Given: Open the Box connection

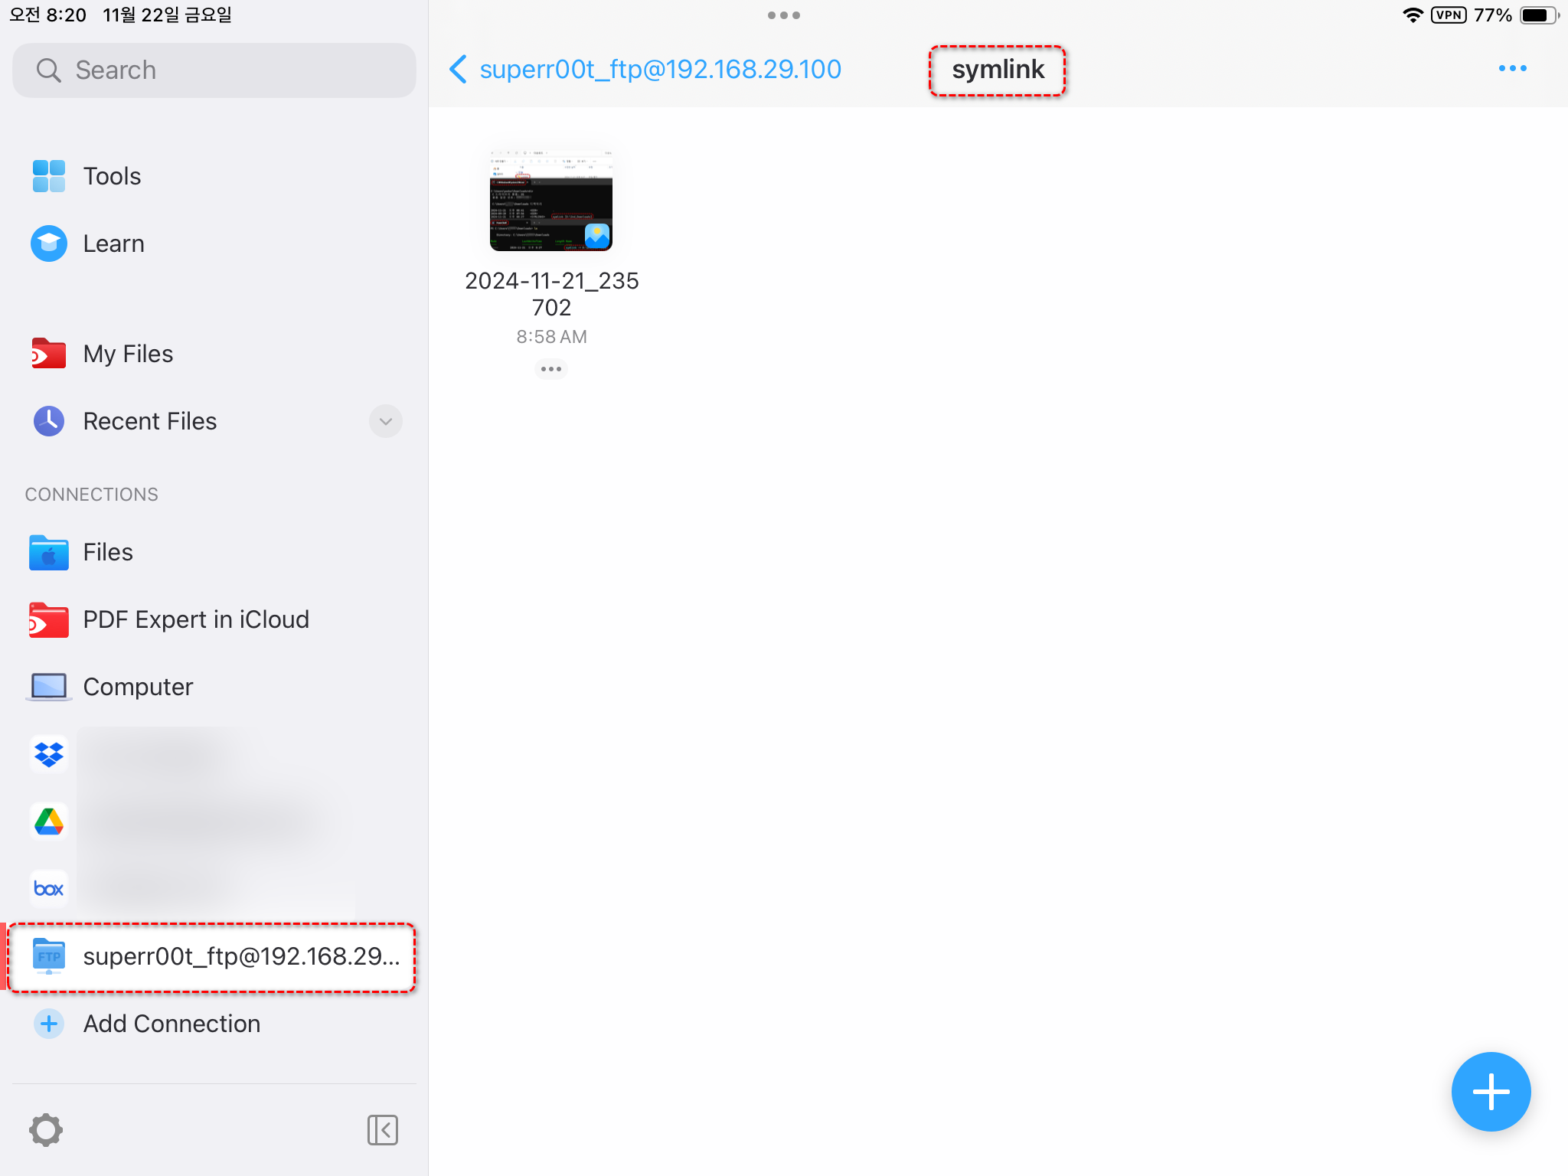Looking at the screenshot, I should [x=49, y=888].
